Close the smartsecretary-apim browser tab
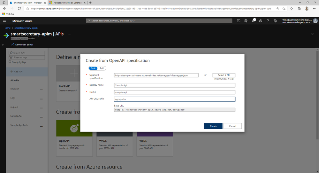Screen dimensions: 319x173 tap(45, 3)
